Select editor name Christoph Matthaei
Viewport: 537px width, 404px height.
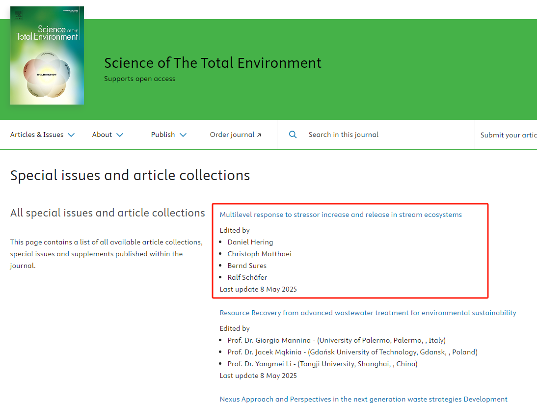259,254
